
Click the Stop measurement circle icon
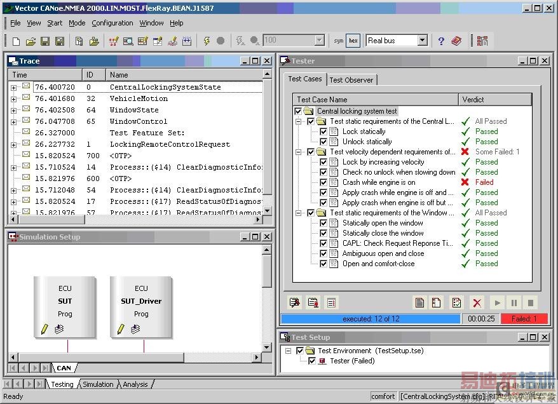[x=221, y=41]
